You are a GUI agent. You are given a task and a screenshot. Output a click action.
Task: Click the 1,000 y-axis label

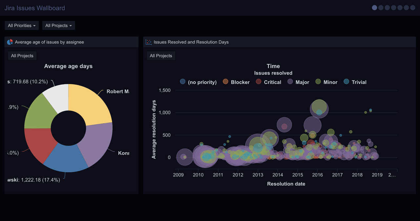coord(164,112)
